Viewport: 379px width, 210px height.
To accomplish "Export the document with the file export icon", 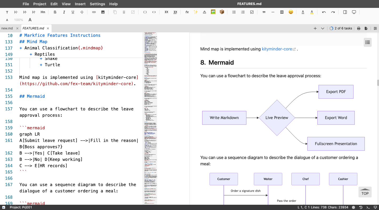I will (x=366, y=28).
